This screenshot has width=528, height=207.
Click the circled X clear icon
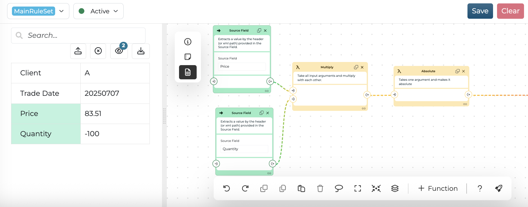point(98,51)
